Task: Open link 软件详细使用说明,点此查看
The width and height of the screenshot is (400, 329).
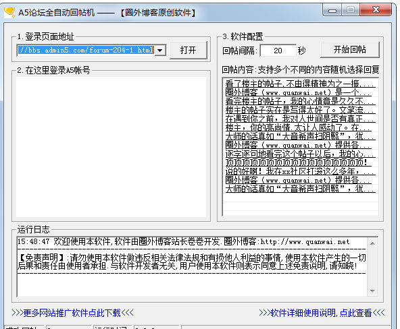Action: [x=322, y=313]
